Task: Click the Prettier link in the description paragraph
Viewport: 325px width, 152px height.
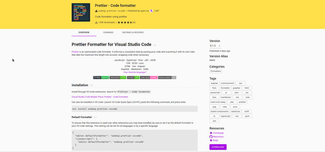Action: pos(75,52)
